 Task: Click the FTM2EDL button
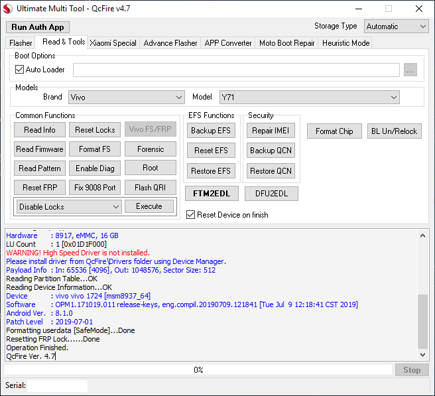point(212,194)
